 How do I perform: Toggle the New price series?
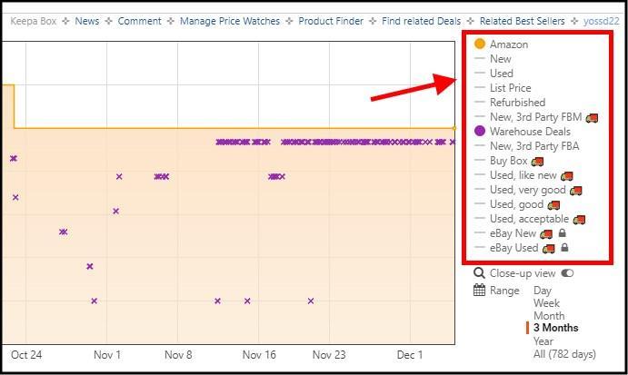500,59
